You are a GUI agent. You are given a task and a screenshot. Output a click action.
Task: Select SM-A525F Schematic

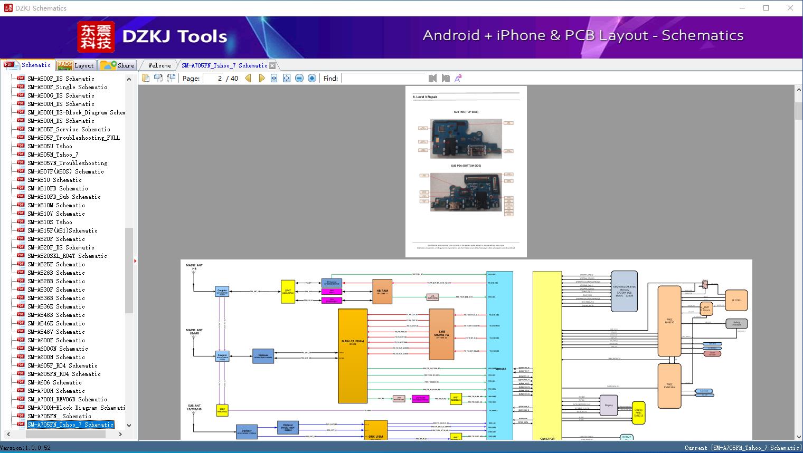(x=56, y=264)
